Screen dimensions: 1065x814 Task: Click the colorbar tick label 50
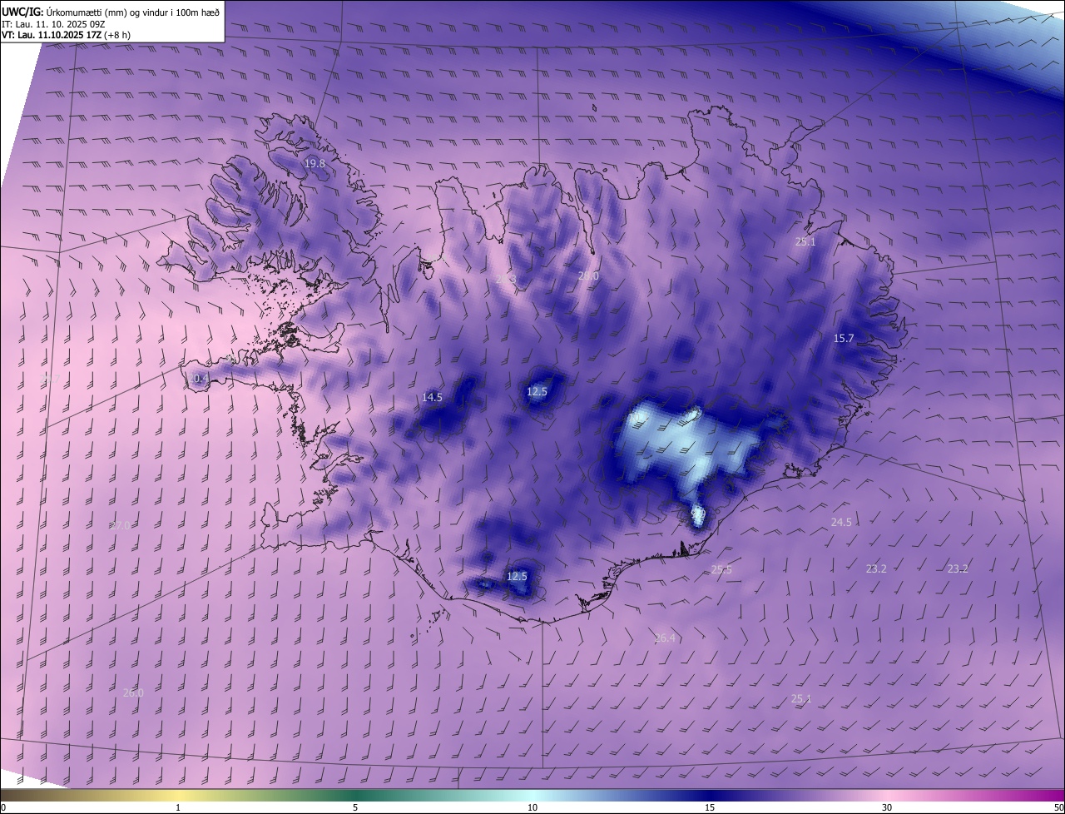[1058, 807]
